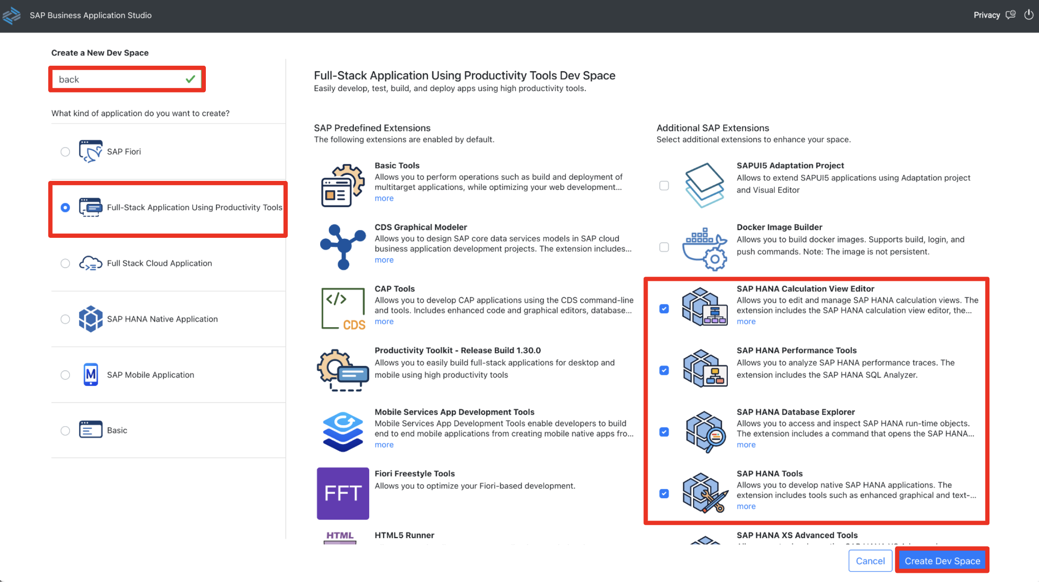Show more about SAP HANA Tools
This screenshot has height=583, width=1039.
[x=746, y=506]
